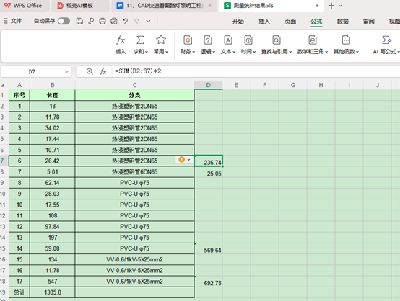Switch to the Data ribbon tab

(x=342, y=22)
